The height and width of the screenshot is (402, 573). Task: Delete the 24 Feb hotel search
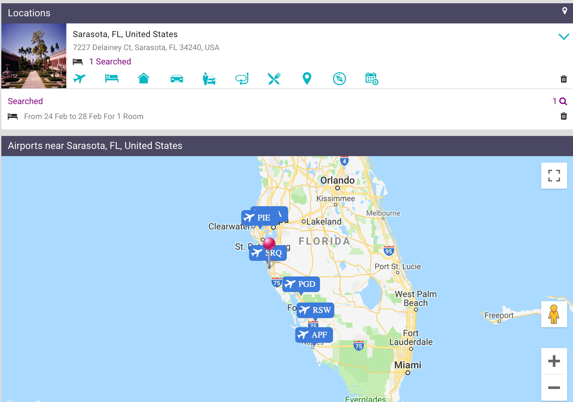tap(564, 116)
